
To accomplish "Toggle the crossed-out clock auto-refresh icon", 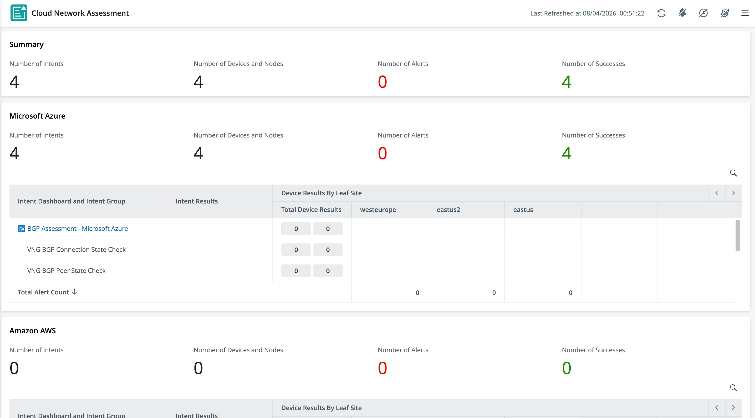I will [703, 13].
